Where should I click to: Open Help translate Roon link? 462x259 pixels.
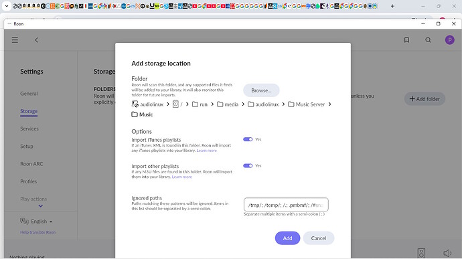(x=37, y=232)
